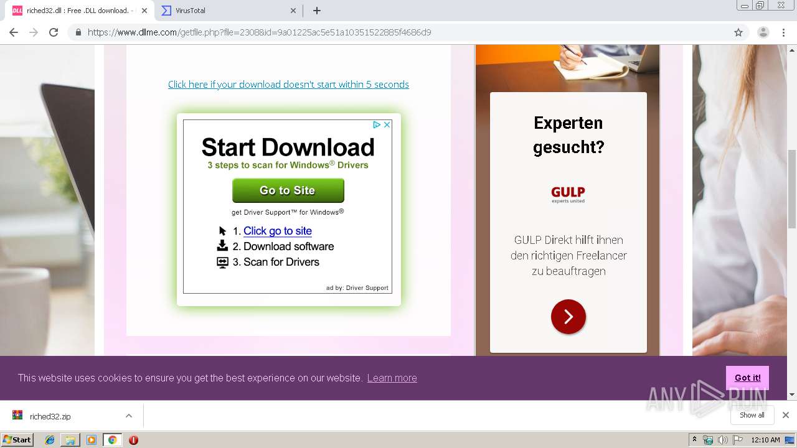Close the downloads bar
The height and width of the screenshot is (448, 797).
(x=786, y=415)
